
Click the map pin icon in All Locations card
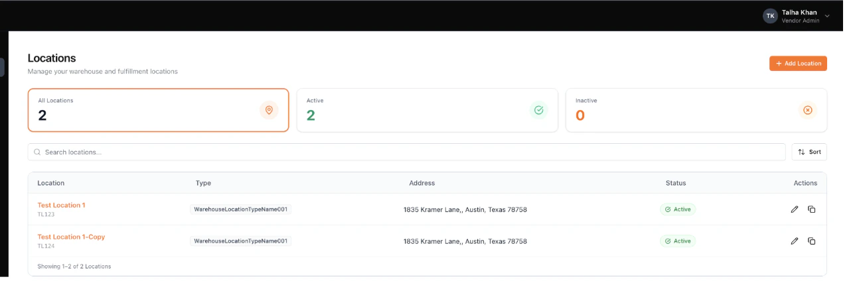[x=269, y=110]
